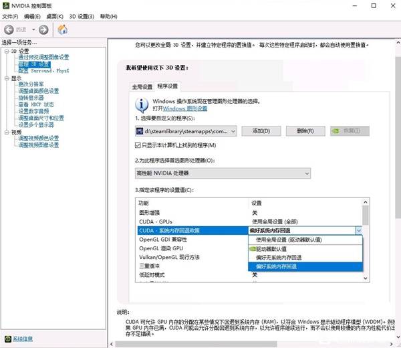
Task: Collapse the 显示 tree node
Action: 5,78
